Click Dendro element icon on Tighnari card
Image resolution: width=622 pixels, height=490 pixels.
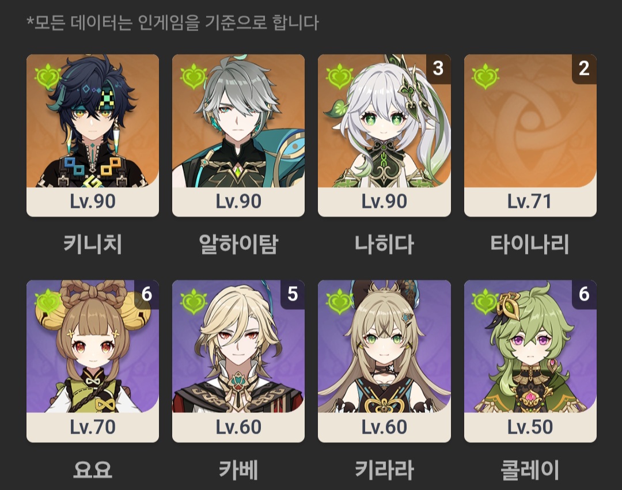point(486,76)
